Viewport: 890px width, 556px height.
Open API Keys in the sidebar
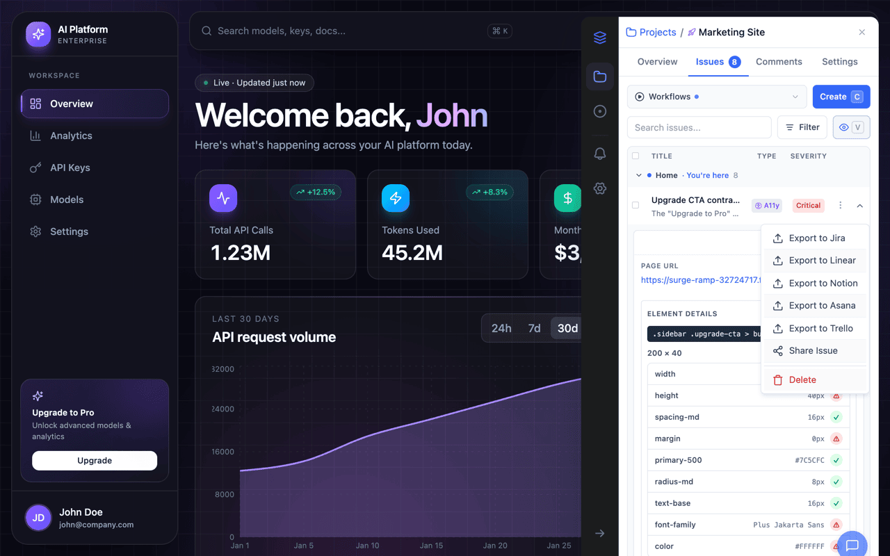point(95,167)
